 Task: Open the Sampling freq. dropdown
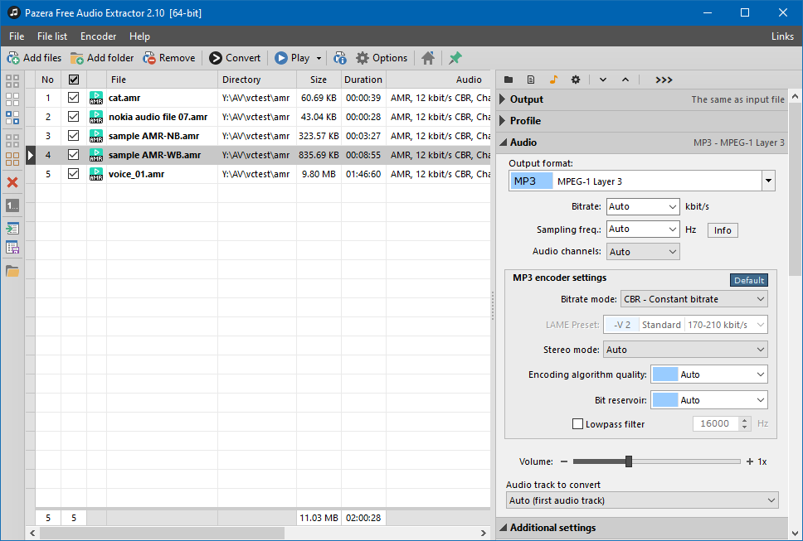click(x=643, y=229)
